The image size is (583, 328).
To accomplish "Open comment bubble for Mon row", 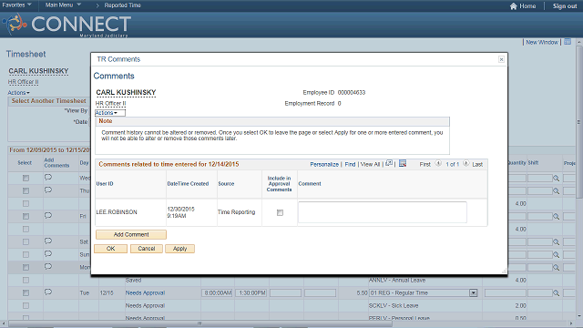I will pyautogui.click(x=48, y=267).
